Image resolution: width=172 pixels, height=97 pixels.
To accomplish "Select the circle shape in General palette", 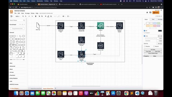I will point(14,39).
